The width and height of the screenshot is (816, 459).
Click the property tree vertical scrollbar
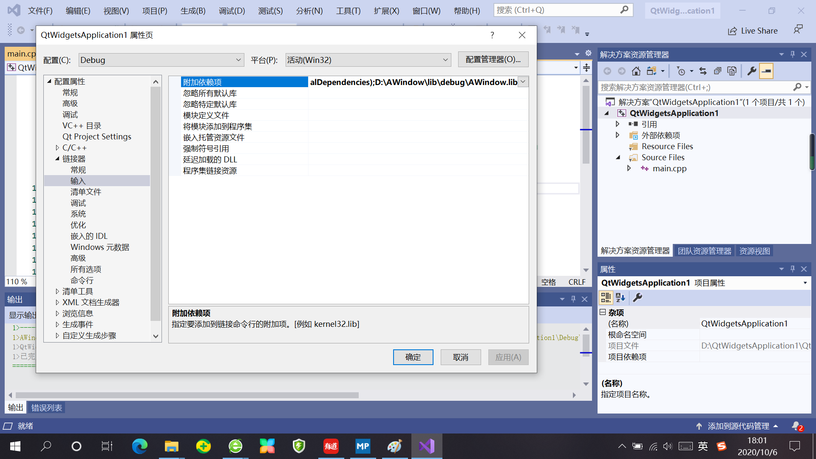click(156, 204)
